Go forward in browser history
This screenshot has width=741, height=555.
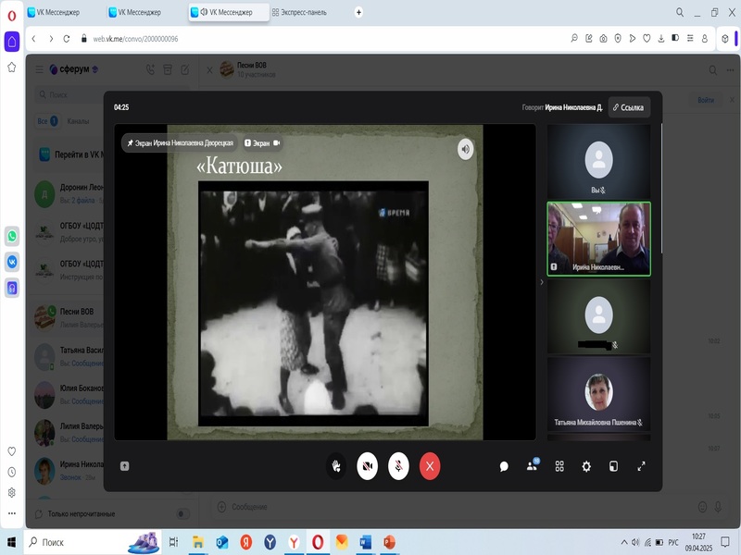51,39
